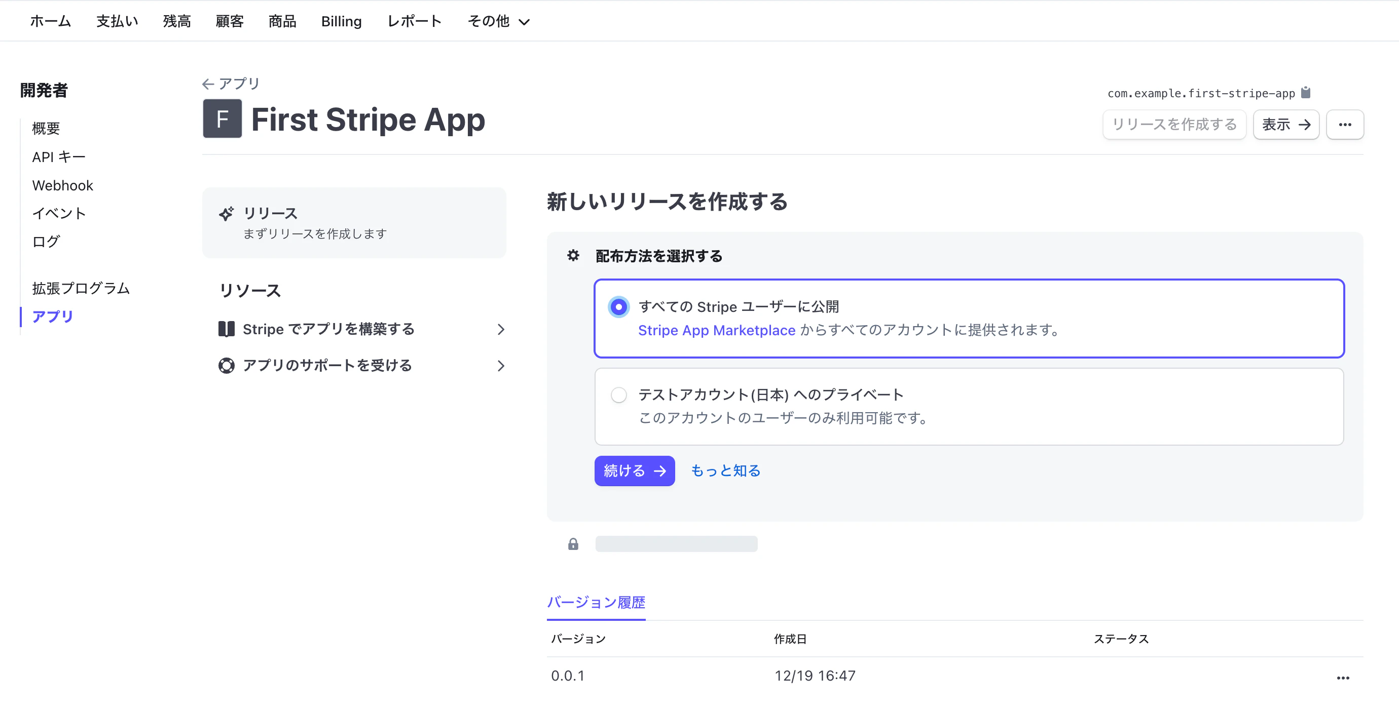1399x712 pixels.
Task: Go to ホーム in top navigation
Action: pos(51,21)
